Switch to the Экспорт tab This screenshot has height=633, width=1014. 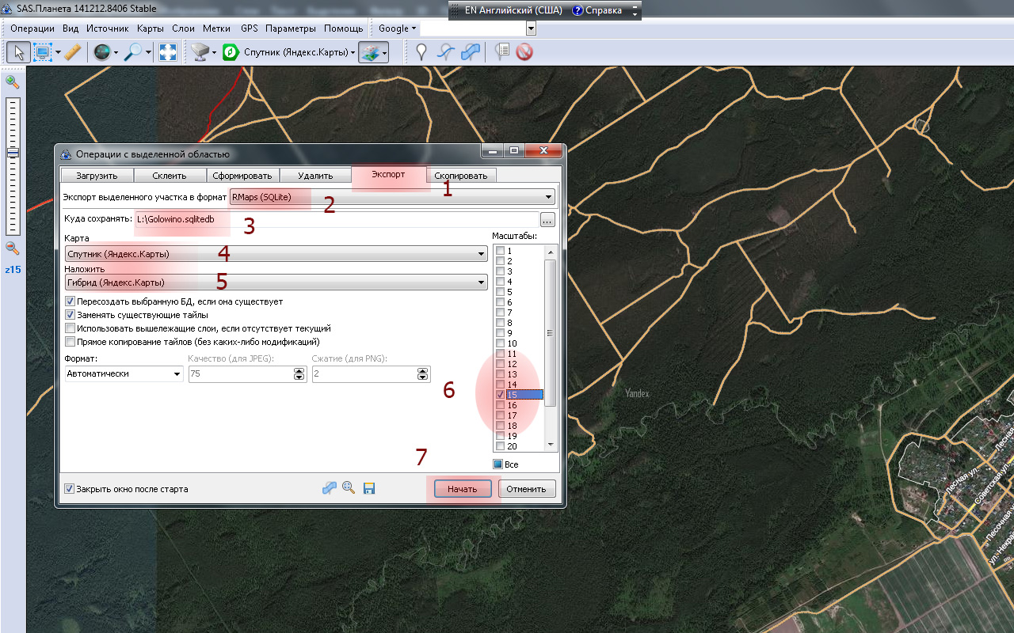coord(388,174)
